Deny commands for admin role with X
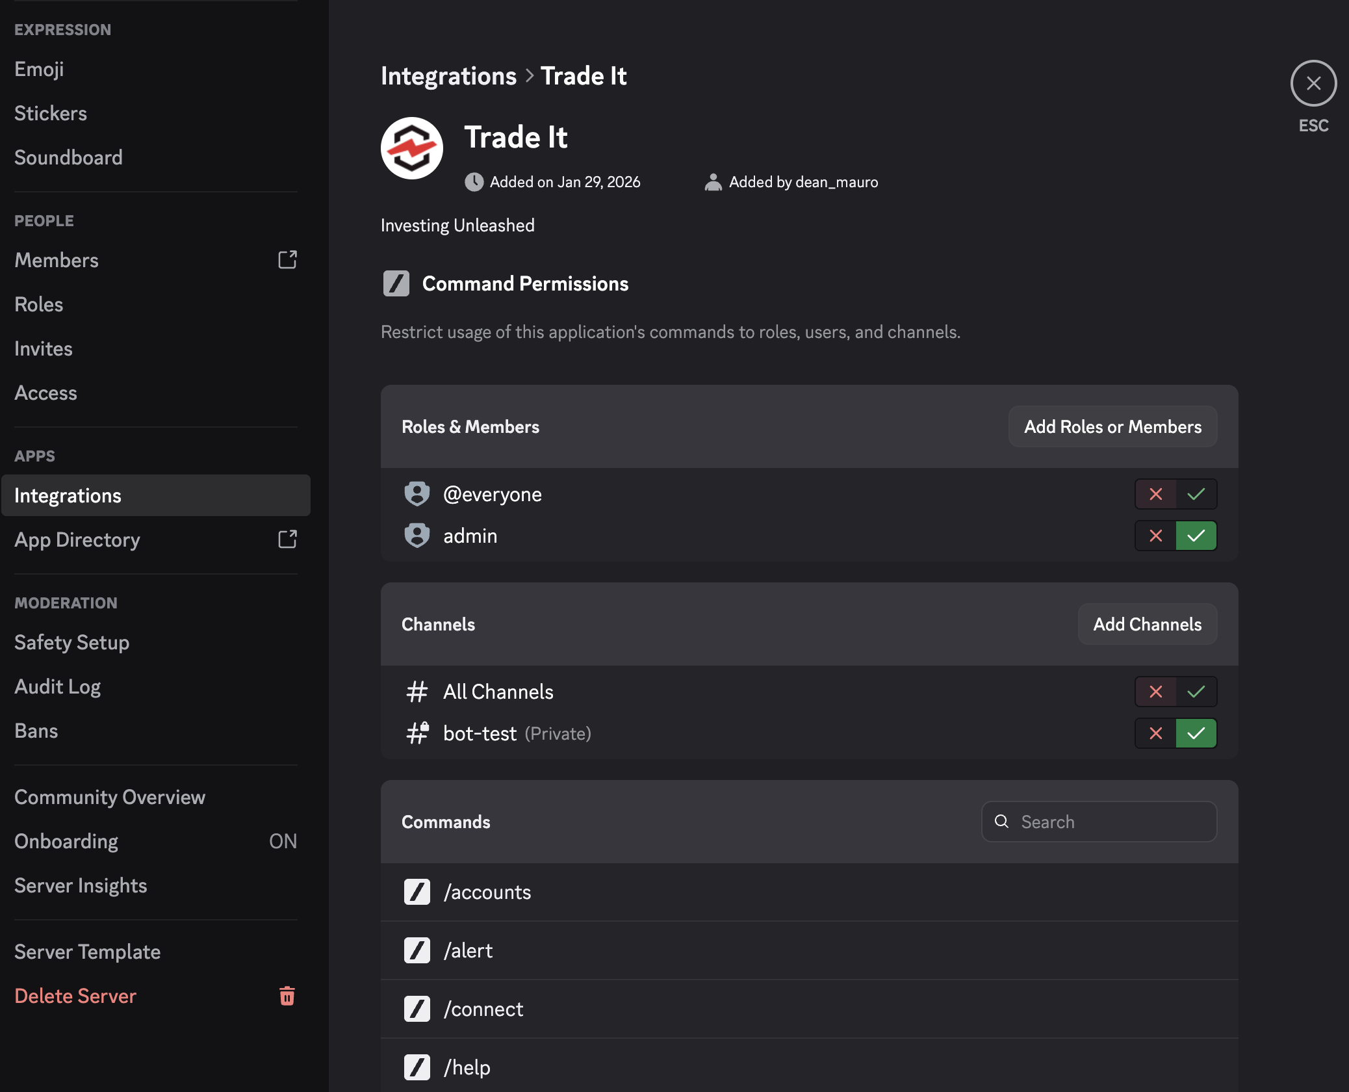The image size is (1349, 1092). pos(1155,536)
